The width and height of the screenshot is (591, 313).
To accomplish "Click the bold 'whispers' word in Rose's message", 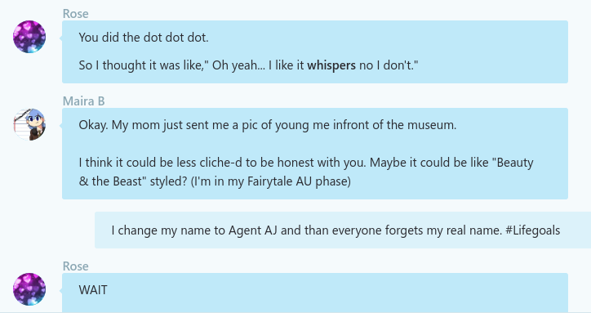I will (331, 65).
